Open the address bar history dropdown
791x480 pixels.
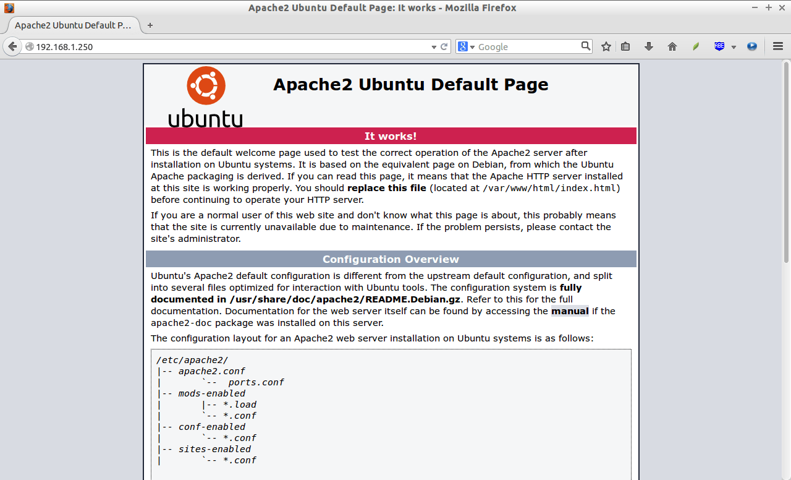click(433, 46)
